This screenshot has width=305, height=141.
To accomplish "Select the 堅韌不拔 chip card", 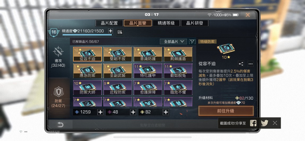I will coord(117,54).
